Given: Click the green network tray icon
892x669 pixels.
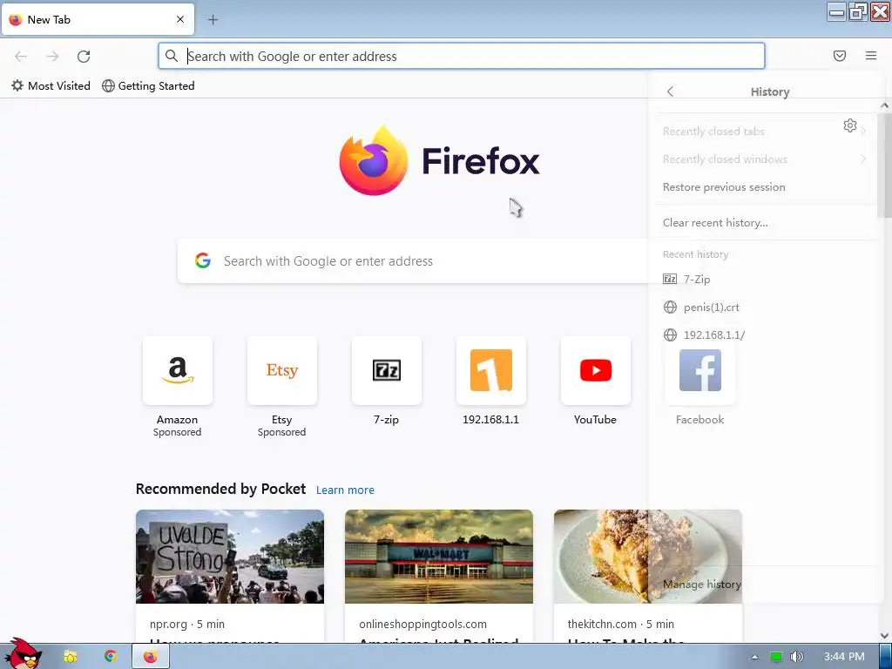Looking at the screenshot, I should 776,657.
